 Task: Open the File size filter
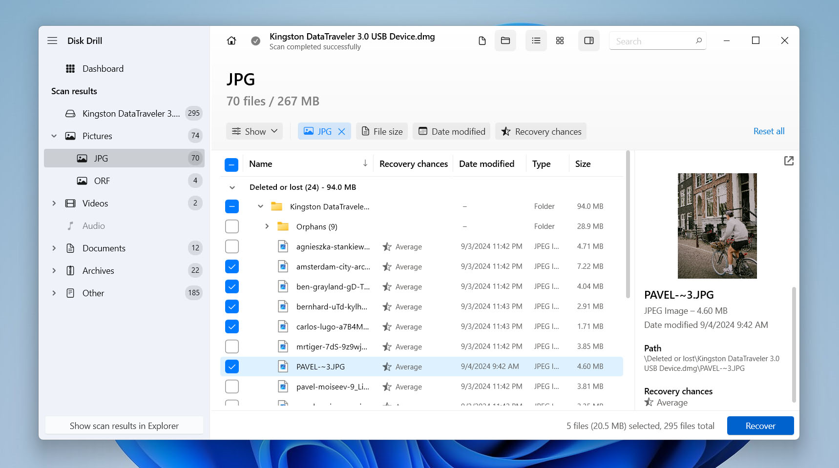(x=382, y=131)
